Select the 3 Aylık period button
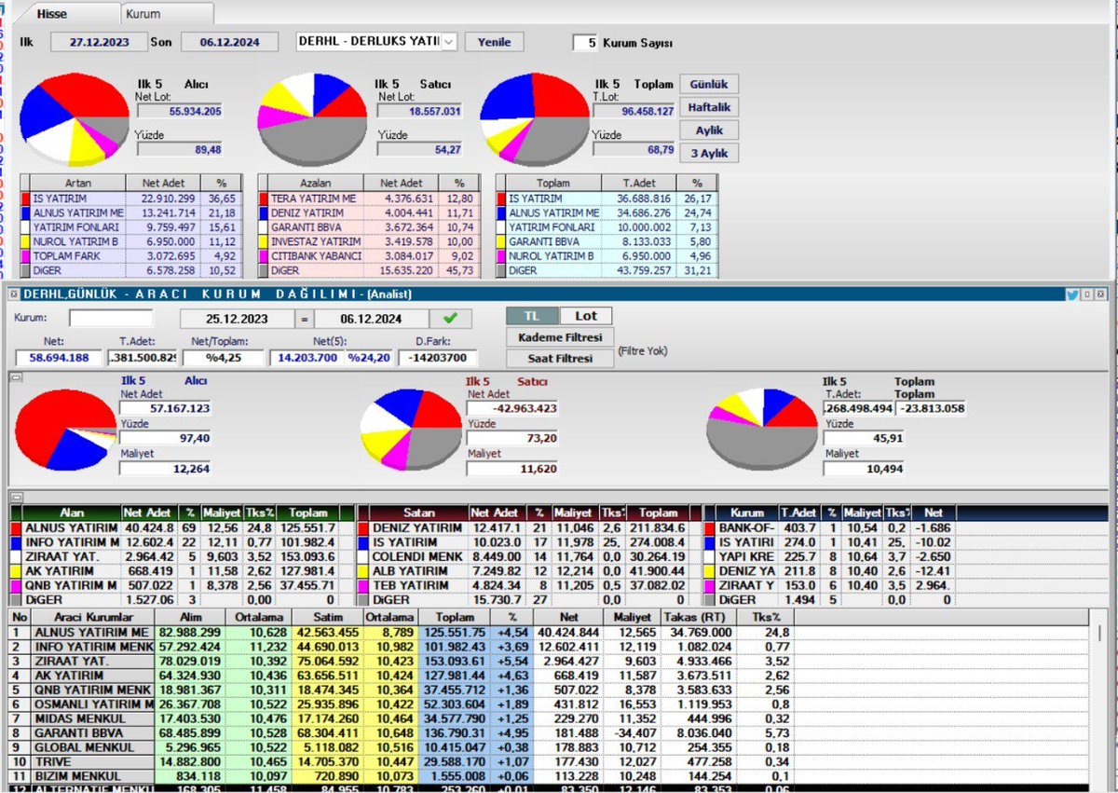This screenshot has height=793, width=1118. pyautogui.click(x=709, y=153)
